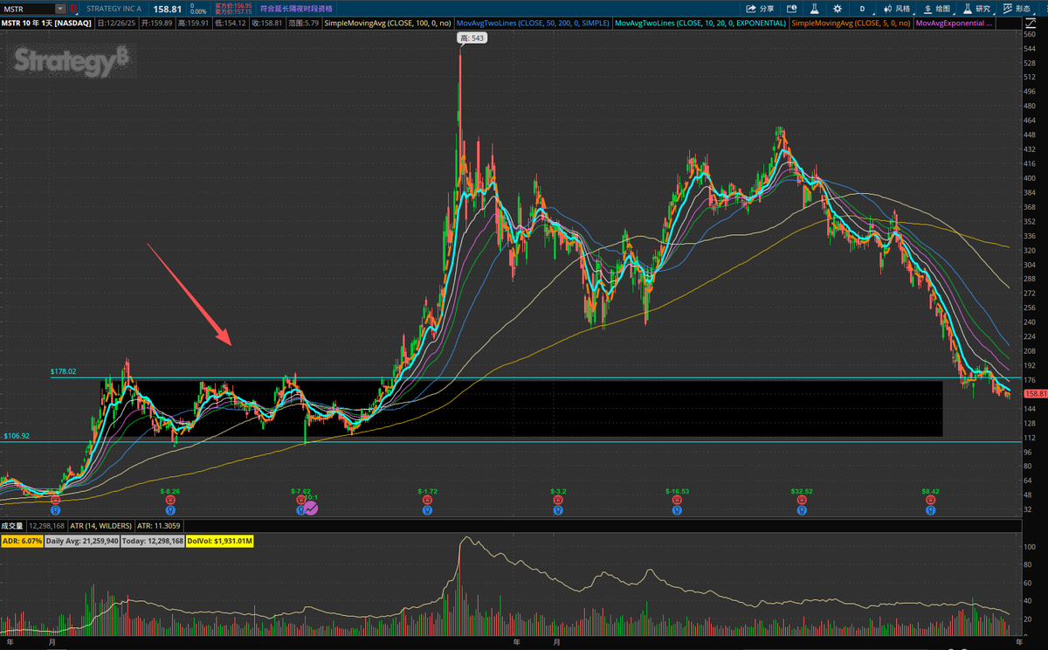
Task: Select the $106.92 price level label
Action: (17, 435)
